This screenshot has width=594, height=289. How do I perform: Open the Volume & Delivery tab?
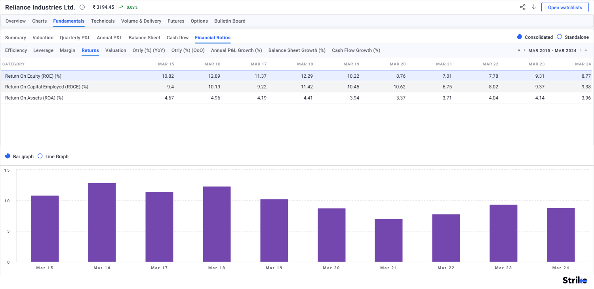tap(141, 21)
